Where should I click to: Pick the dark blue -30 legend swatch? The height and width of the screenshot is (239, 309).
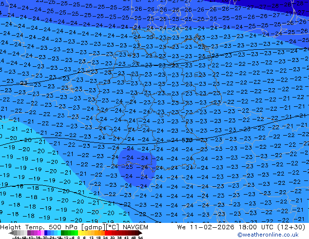[x=46, y=233]
